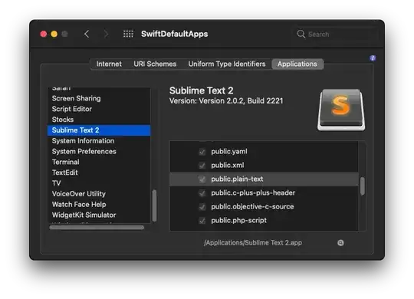The width and height of the screenshot is (414, 299).
Task: Switch to the Internet tab
Action: coord(109,64)
